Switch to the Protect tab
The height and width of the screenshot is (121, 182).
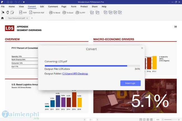84,7
